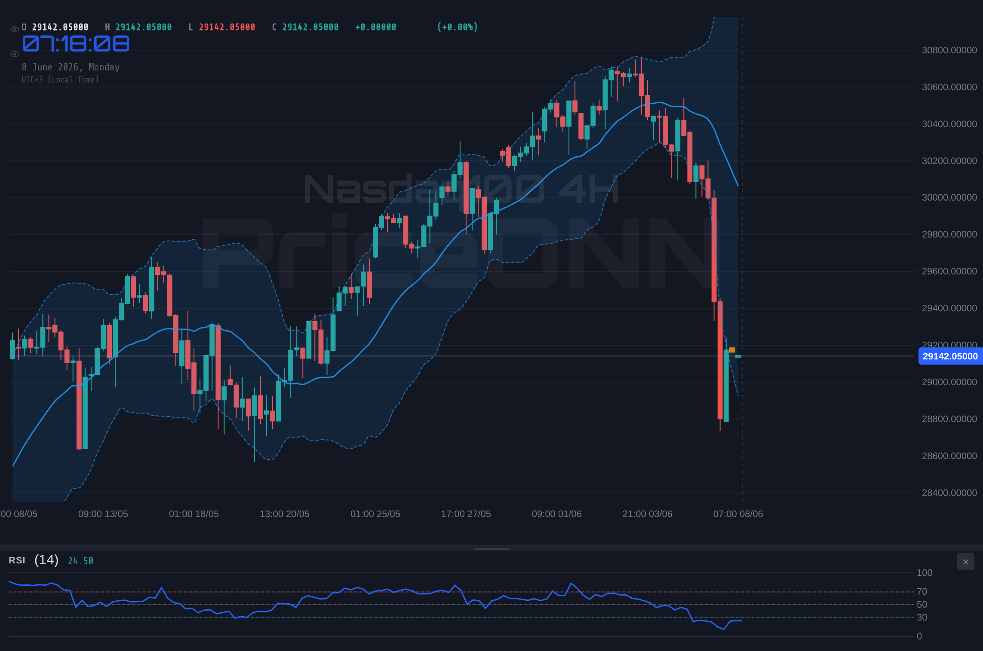This screenshot has width=983, height=651.
Task: Click the 07:00 08/06 time axis label
Action: (738, 514)
